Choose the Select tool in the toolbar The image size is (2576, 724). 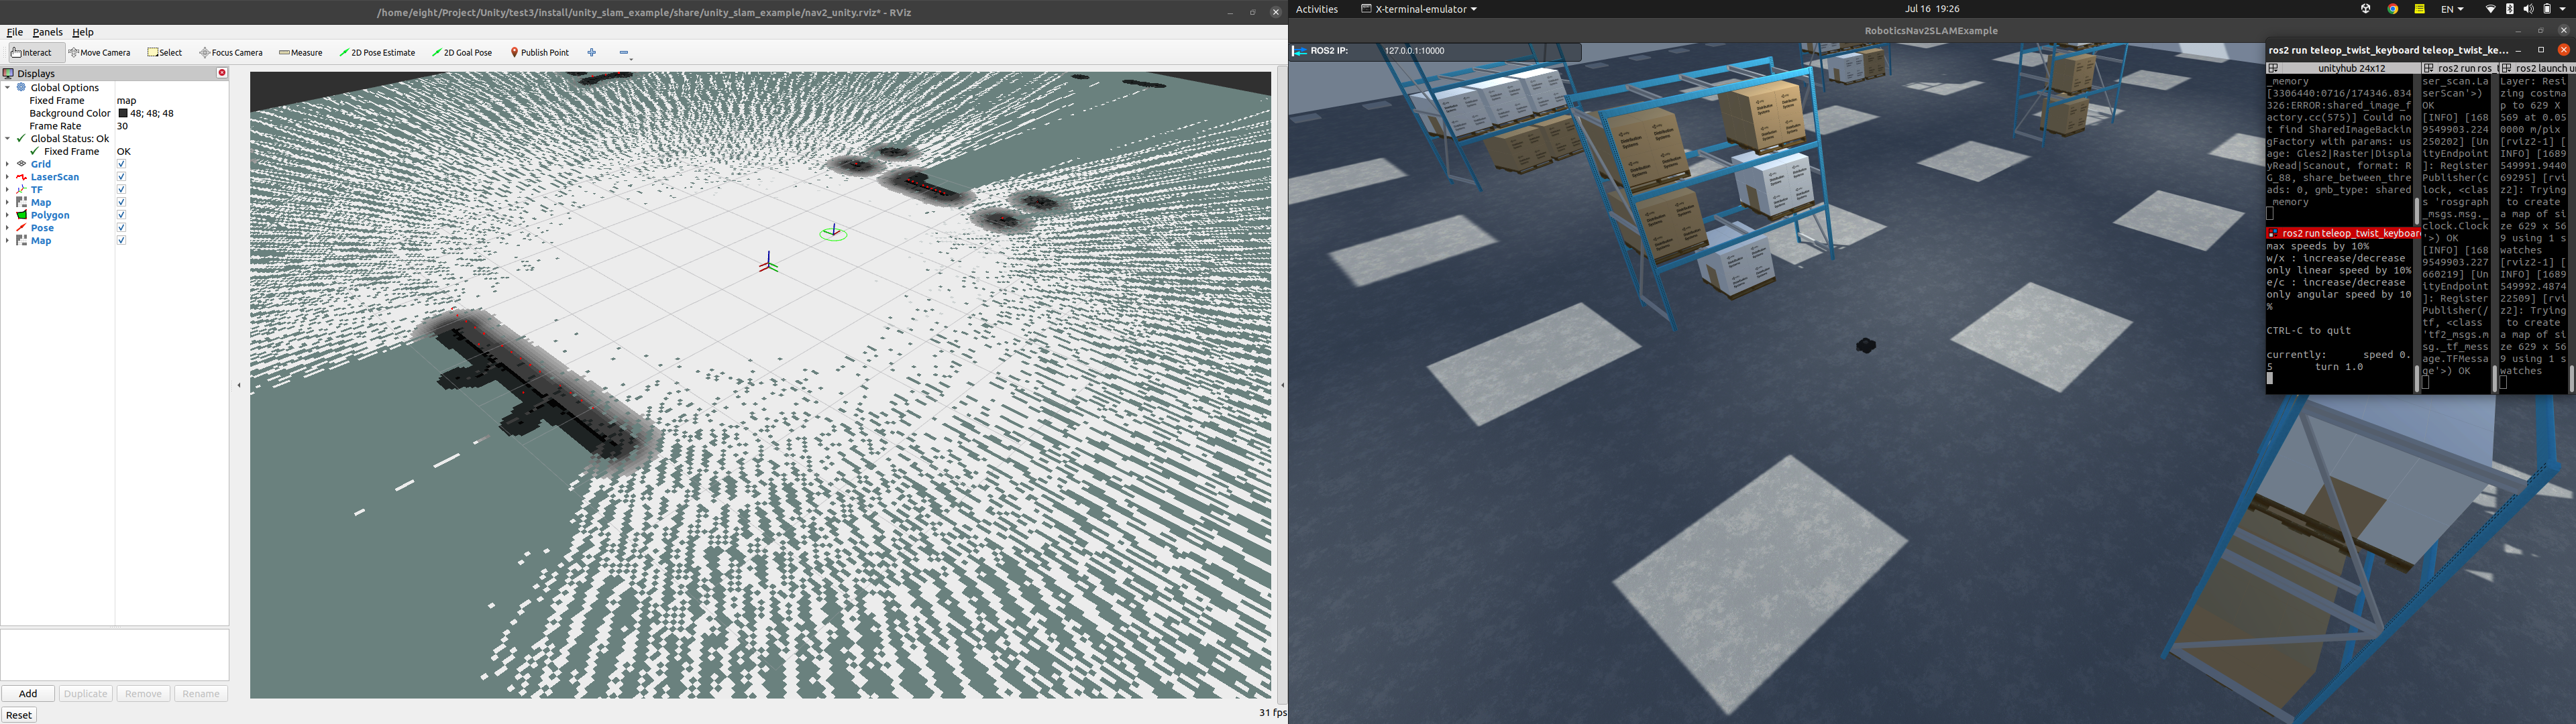pos(165,53)
